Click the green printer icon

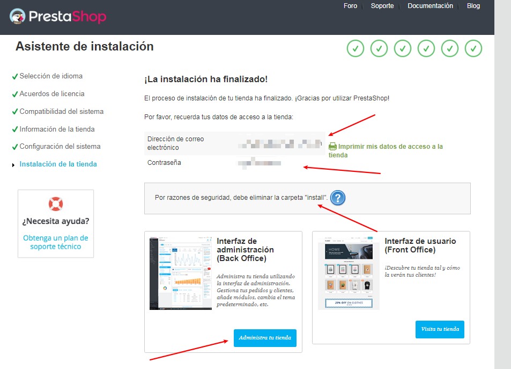click(x=332, y=146)
